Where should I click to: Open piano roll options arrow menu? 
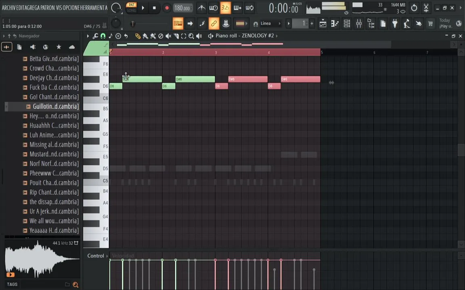[88, 36]
